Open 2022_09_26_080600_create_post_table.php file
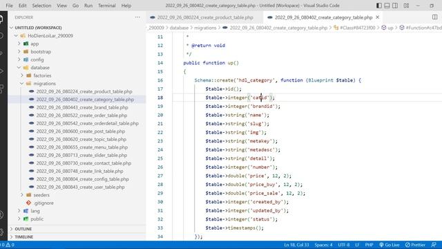The image size is (442, 249). pyautogui.click(x=81, y=131)
